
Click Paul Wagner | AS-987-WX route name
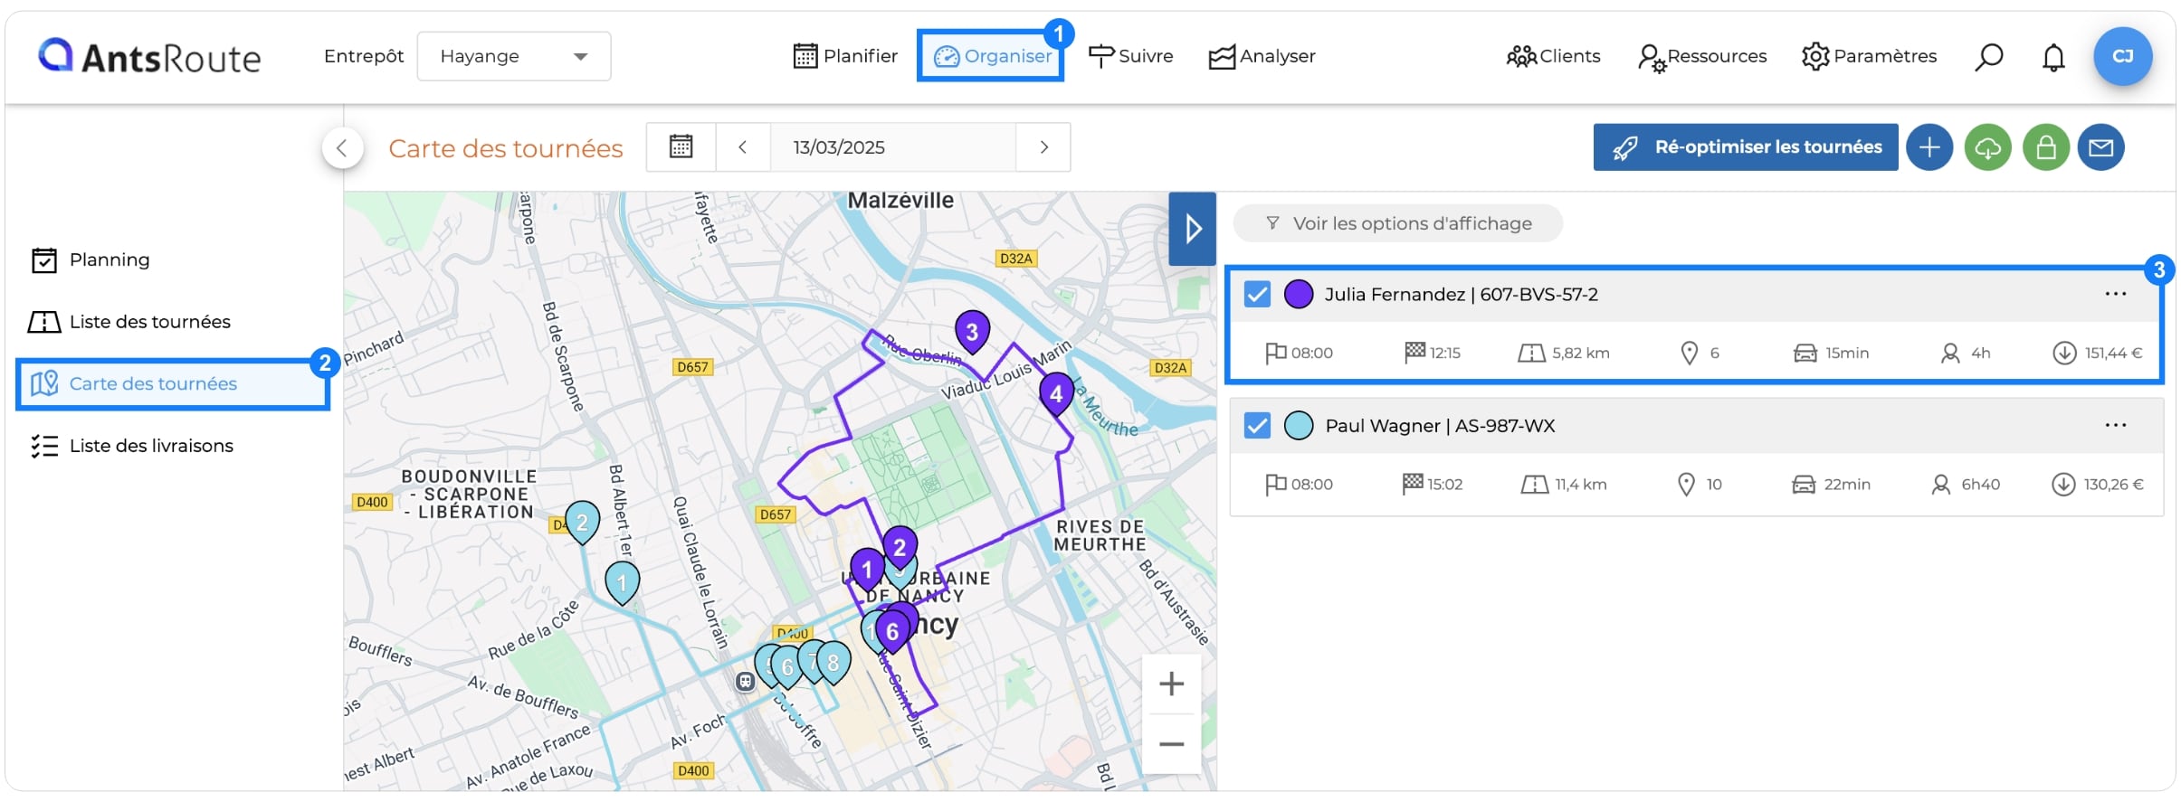(1440, 425)
